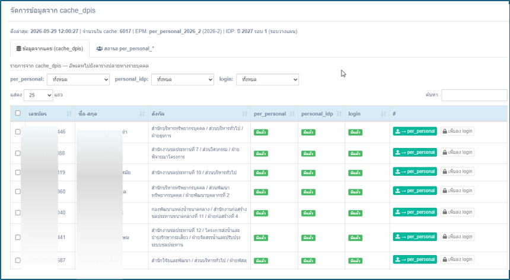Open the login filter dropdown
Screen dimensions: 510x280
[x=267, y=79]
